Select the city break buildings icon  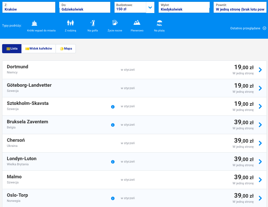[x=34, y=23]
